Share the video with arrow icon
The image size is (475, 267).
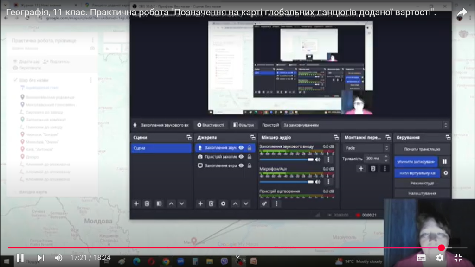(462, 13)
